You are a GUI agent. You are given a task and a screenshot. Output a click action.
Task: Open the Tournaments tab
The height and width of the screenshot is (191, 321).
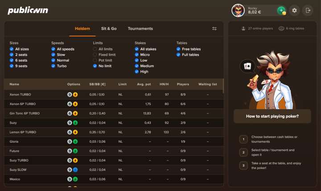(140, 29)
